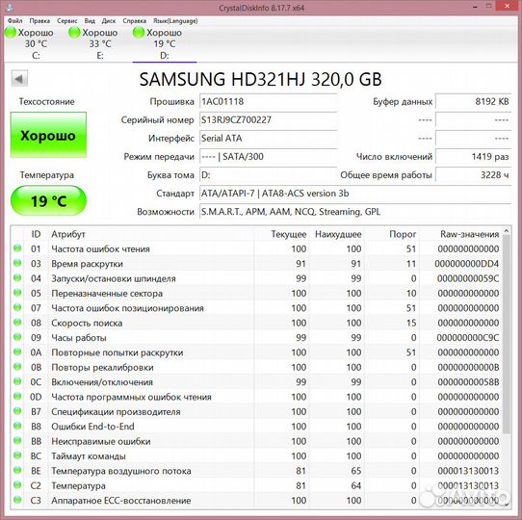The height and width of the screenshot is (520, 522).
Task: Click the status dot for attribute 09
Action: point(17,337)
